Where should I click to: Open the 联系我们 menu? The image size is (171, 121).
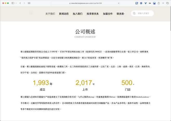click(x=121, y=14)
